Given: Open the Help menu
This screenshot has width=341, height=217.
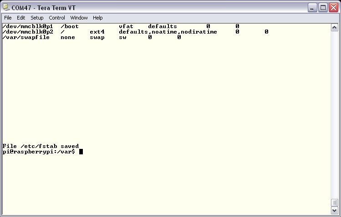Looking at the screenshot, I should [97, 18].
